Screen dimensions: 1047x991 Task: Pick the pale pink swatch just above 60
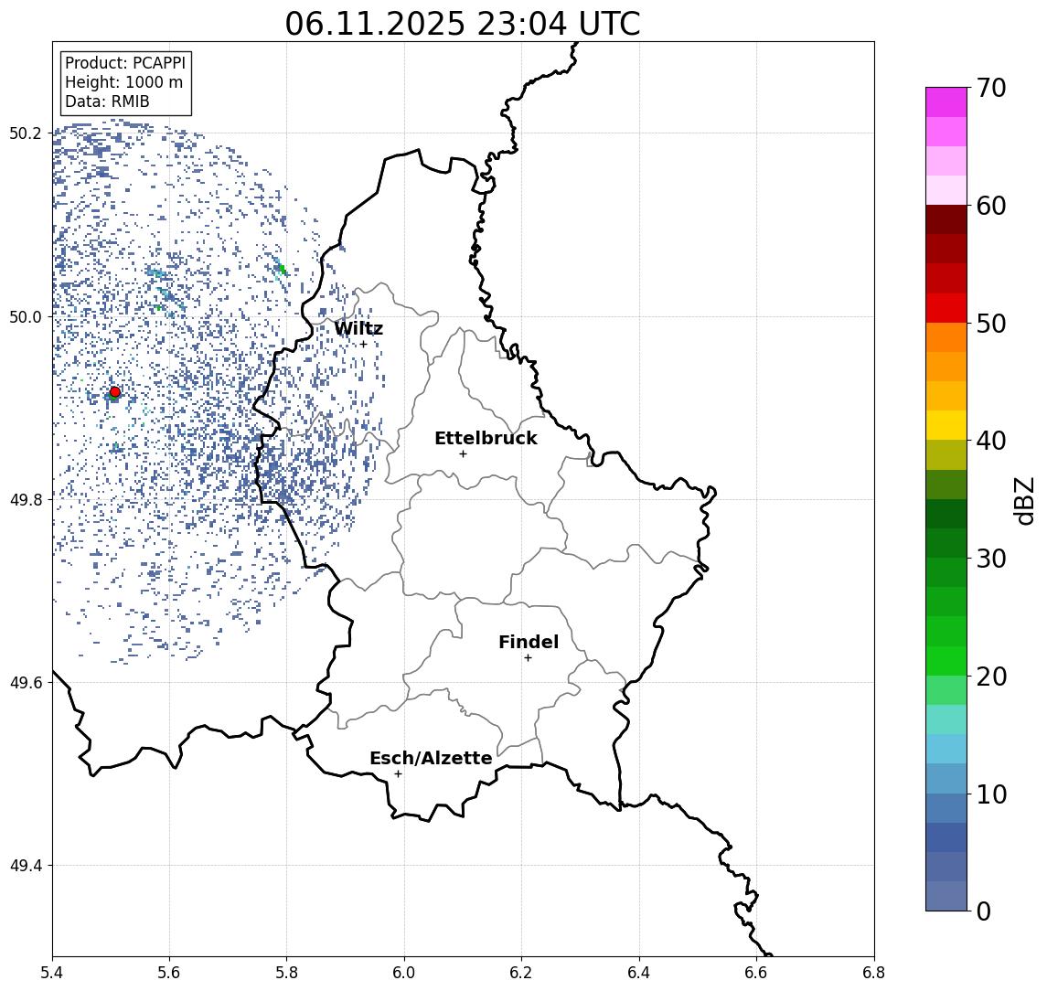pos(946,190)
